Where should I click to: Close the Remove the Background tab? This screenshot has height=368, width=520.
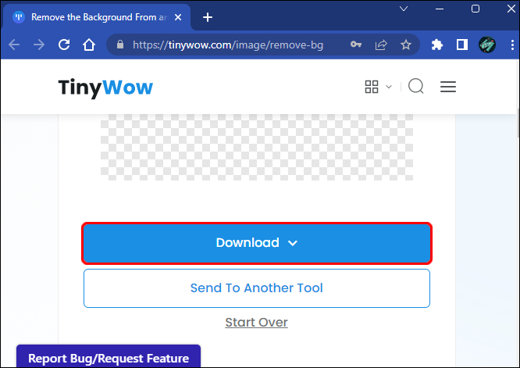click(178, 17)
